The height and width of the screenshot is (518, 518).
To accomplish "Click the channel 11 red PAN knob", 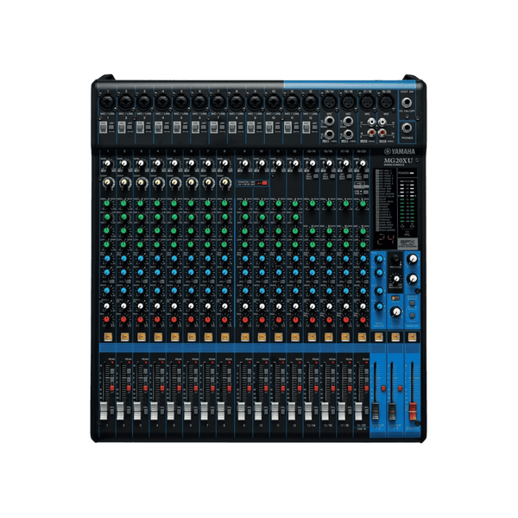I will coord(279,319).
